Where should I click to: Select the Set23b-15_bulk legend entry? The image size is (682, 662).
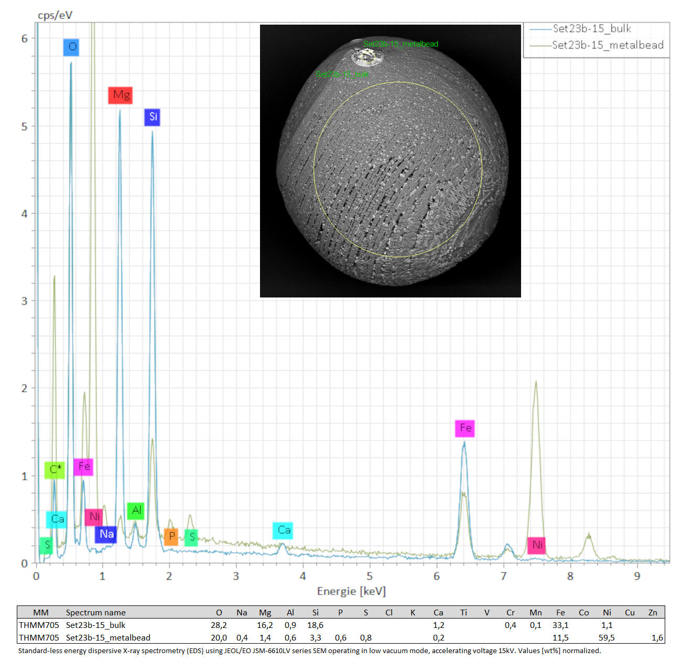tap(591, 29)
